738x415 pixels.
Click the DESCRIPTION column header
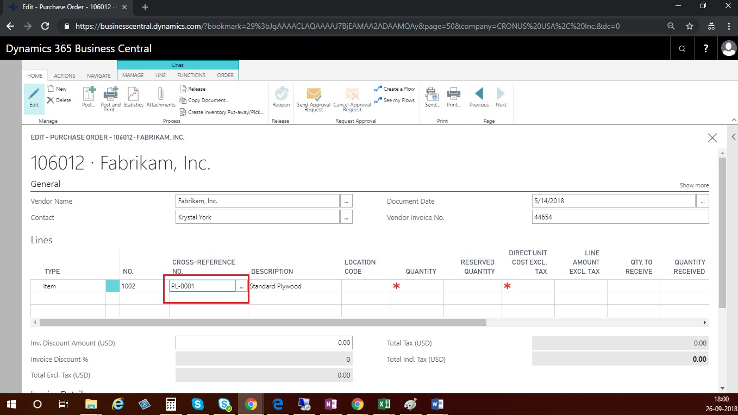tap(272, 271)
